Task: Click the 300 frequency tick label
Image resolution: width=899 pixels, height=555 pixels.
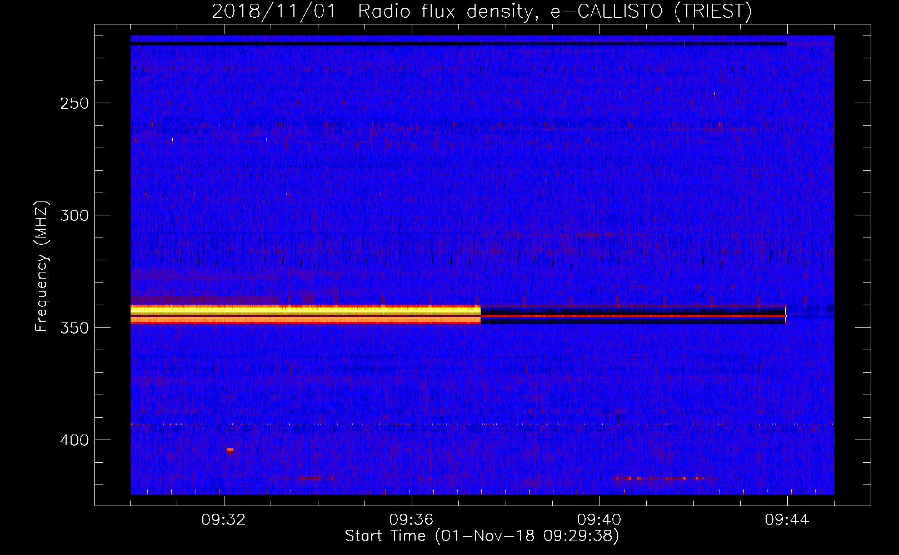Action: pyautogui.click(x=74, y=215)
